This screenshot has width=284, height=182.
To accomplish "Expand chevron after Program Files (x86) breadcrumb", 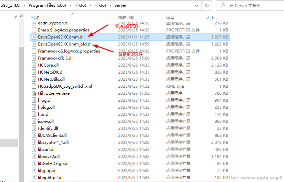I will click(x=70, y=5).
